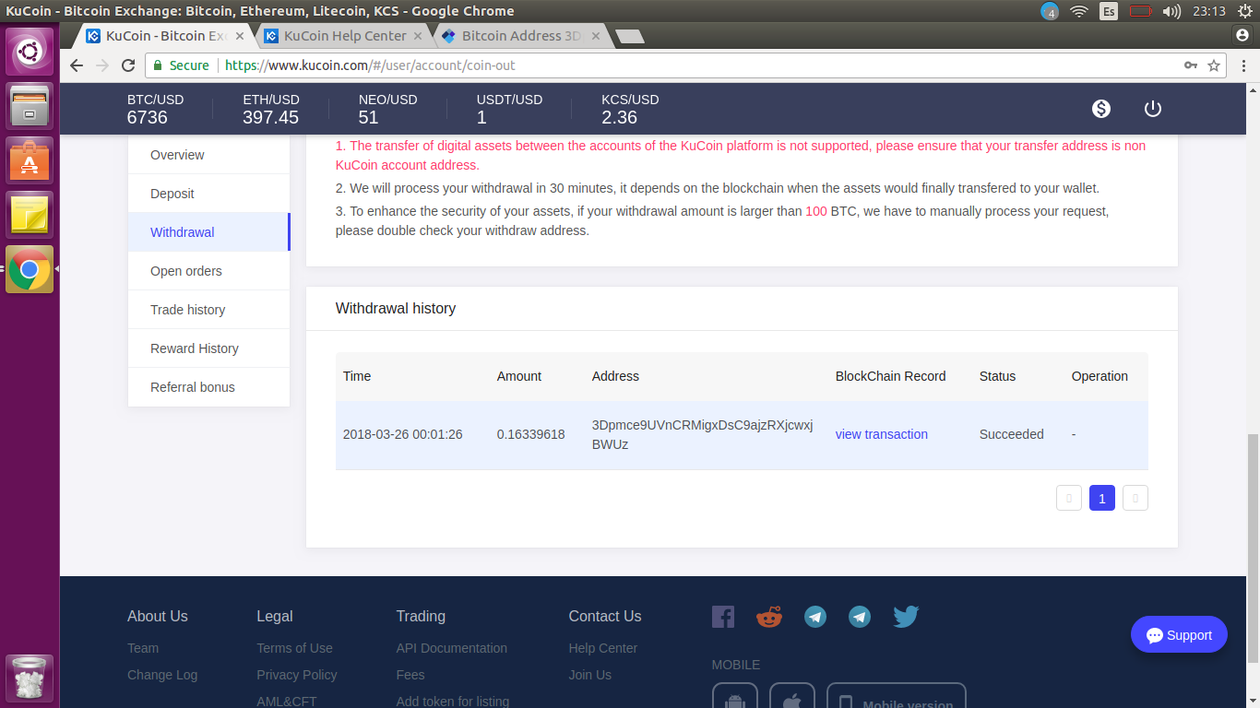
Task: View the Fees page link
Action: [x=410, y=675]
